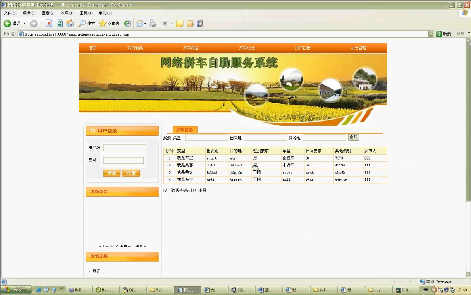Screen dimensions: 471x295
Task: Click the 面包车 cell in row 1
Action: click(292, 158)
